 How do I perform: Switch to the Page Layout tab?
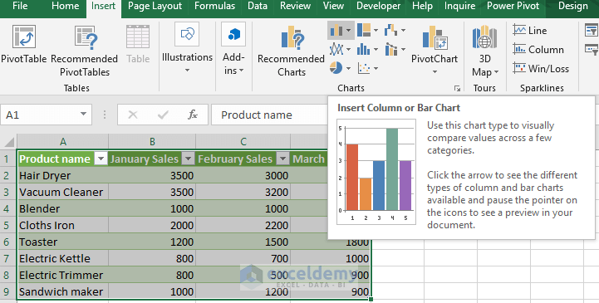[155, 6]
